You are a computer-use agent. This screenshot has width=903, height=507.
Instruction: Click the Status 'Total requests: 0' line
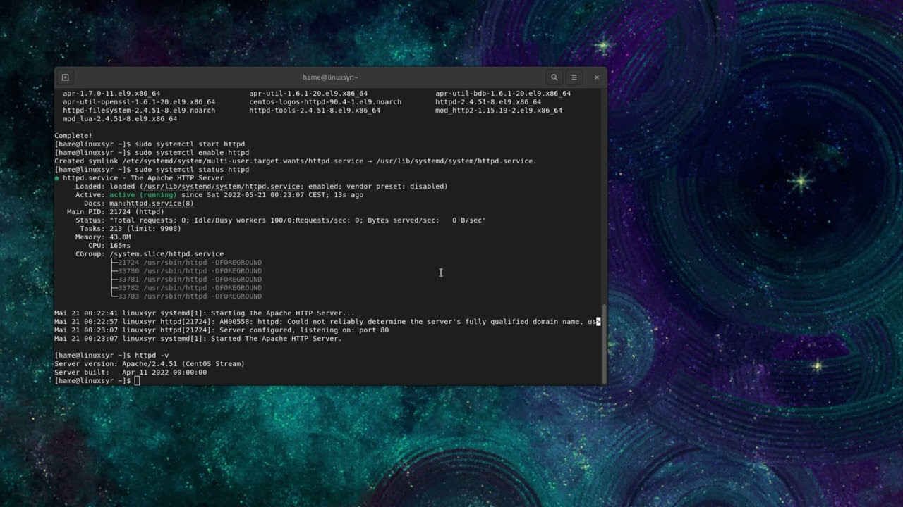click(x=281, y=220)
